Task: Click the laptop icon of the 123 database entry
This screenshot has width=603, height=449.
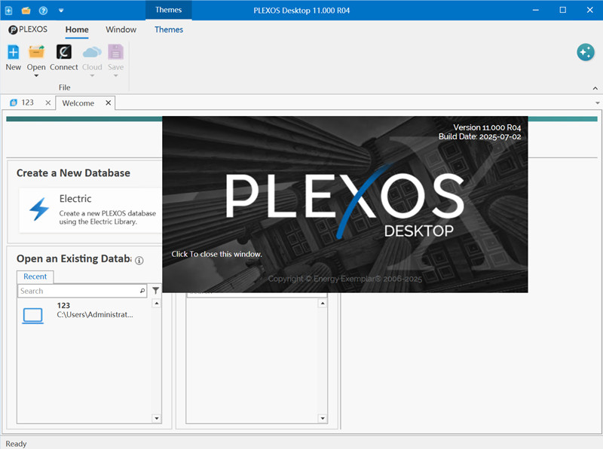Action: [x=32, y=315]
